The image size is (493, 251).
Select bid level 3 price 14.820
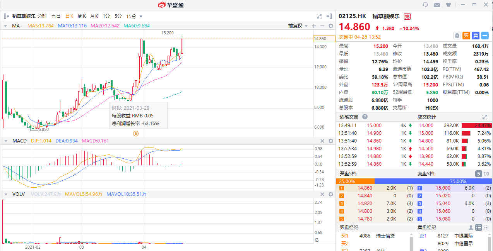point(365,203)
